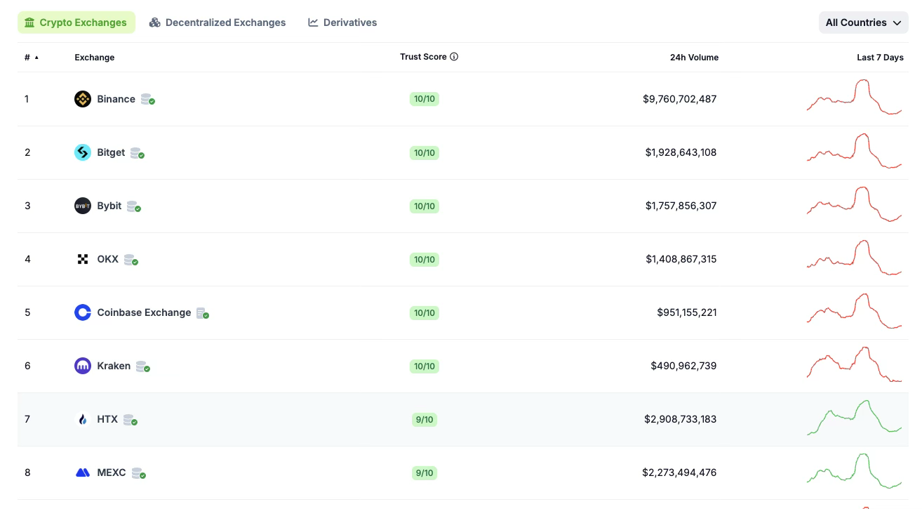Click the MEXC logo icon
The width and height of the screenshot is (922, 509).
(83, 472)
